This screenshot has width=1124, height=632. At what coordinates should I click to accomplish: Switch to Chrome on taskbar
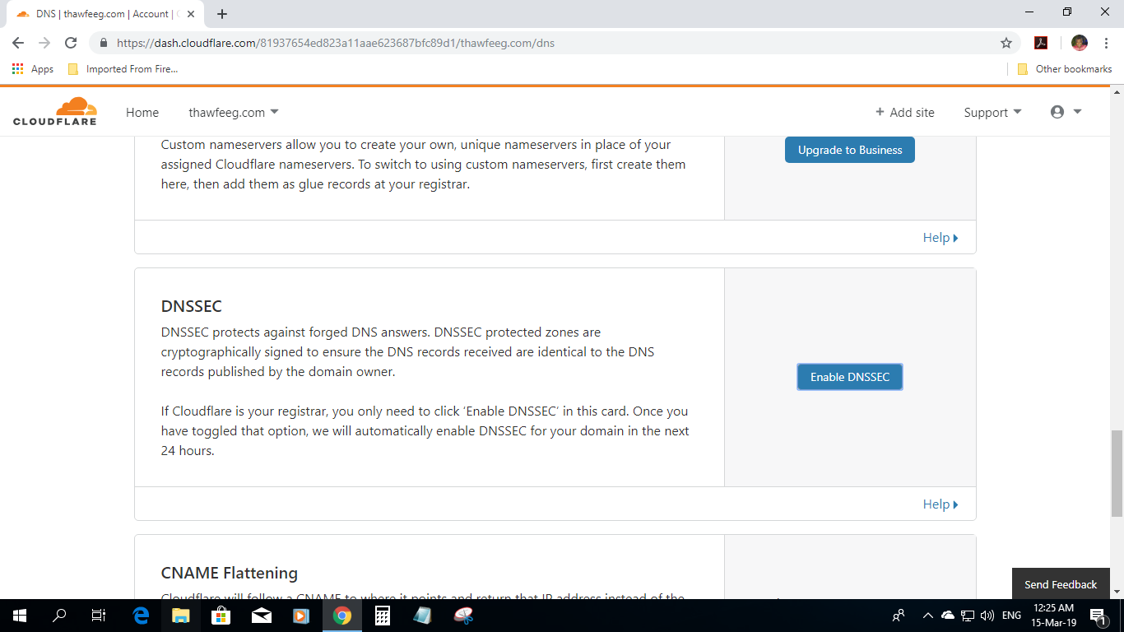(x=342, y=616)
